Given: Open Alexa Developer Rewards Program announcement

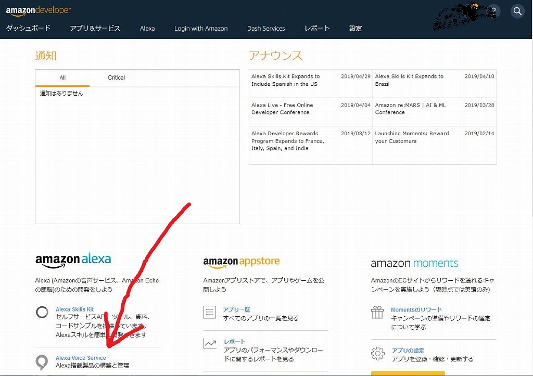Looking at the screenshot, I should pyautogui.click(x=287, y=141).
